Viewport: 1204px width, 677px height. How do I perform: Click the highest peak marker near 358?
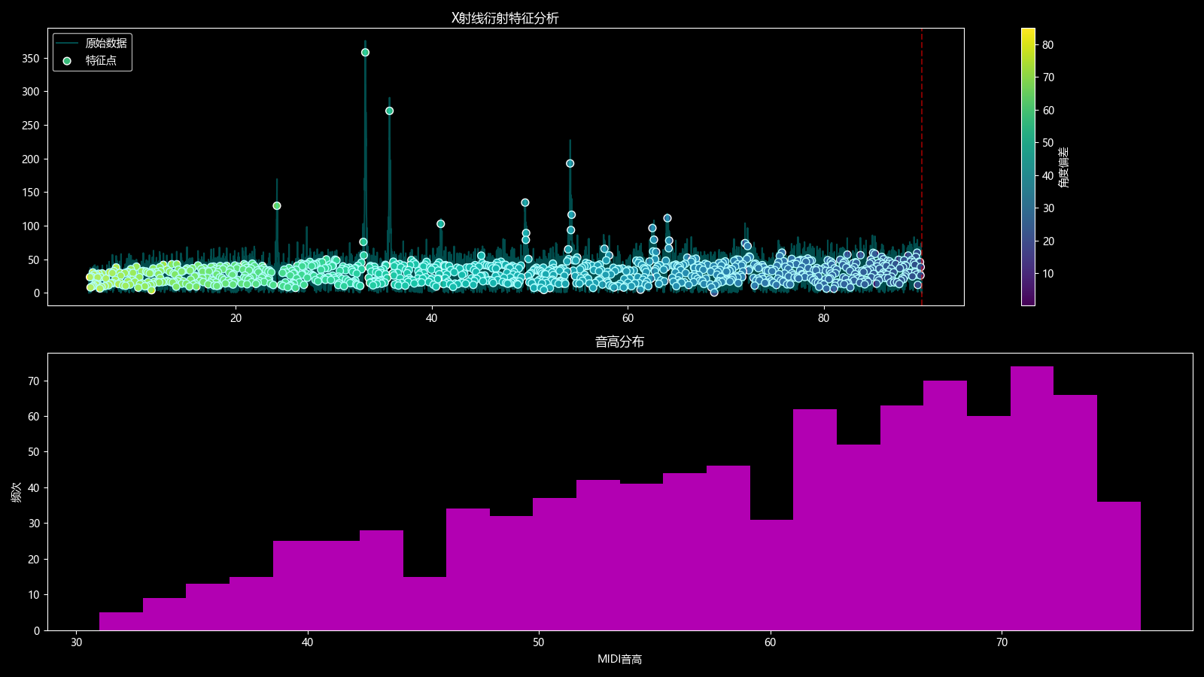[365, 53]
